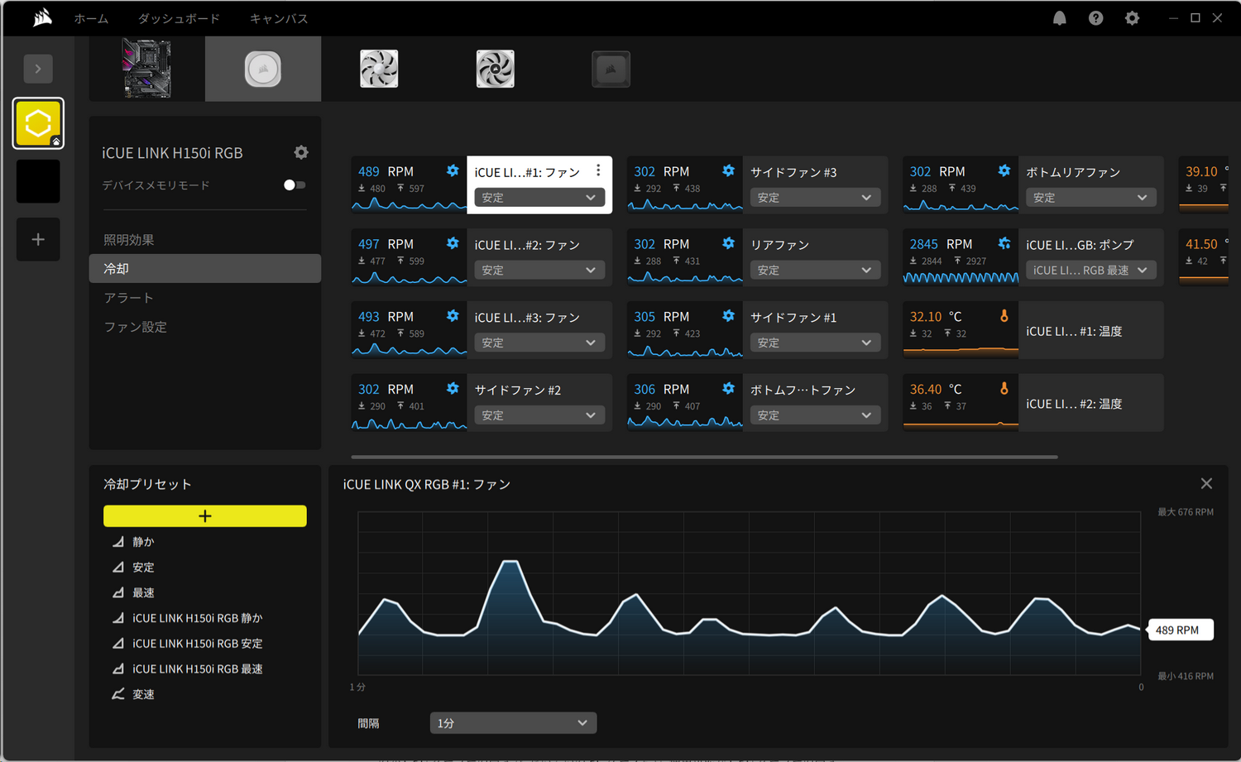Switch to the ファン設定 section
This screenshot has height=762, width=1241.
(x=135, y=326)
